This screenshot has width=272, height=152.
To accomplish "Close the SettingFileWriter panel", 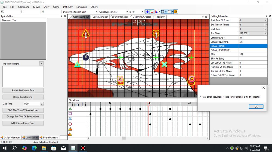I will coord(270,16).
